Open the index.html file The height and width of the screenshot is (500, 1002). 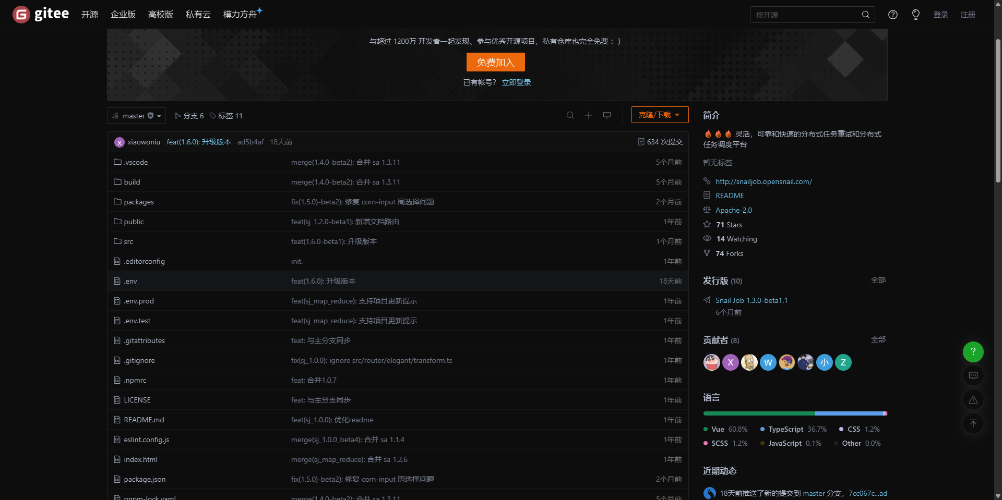[140, 459]
